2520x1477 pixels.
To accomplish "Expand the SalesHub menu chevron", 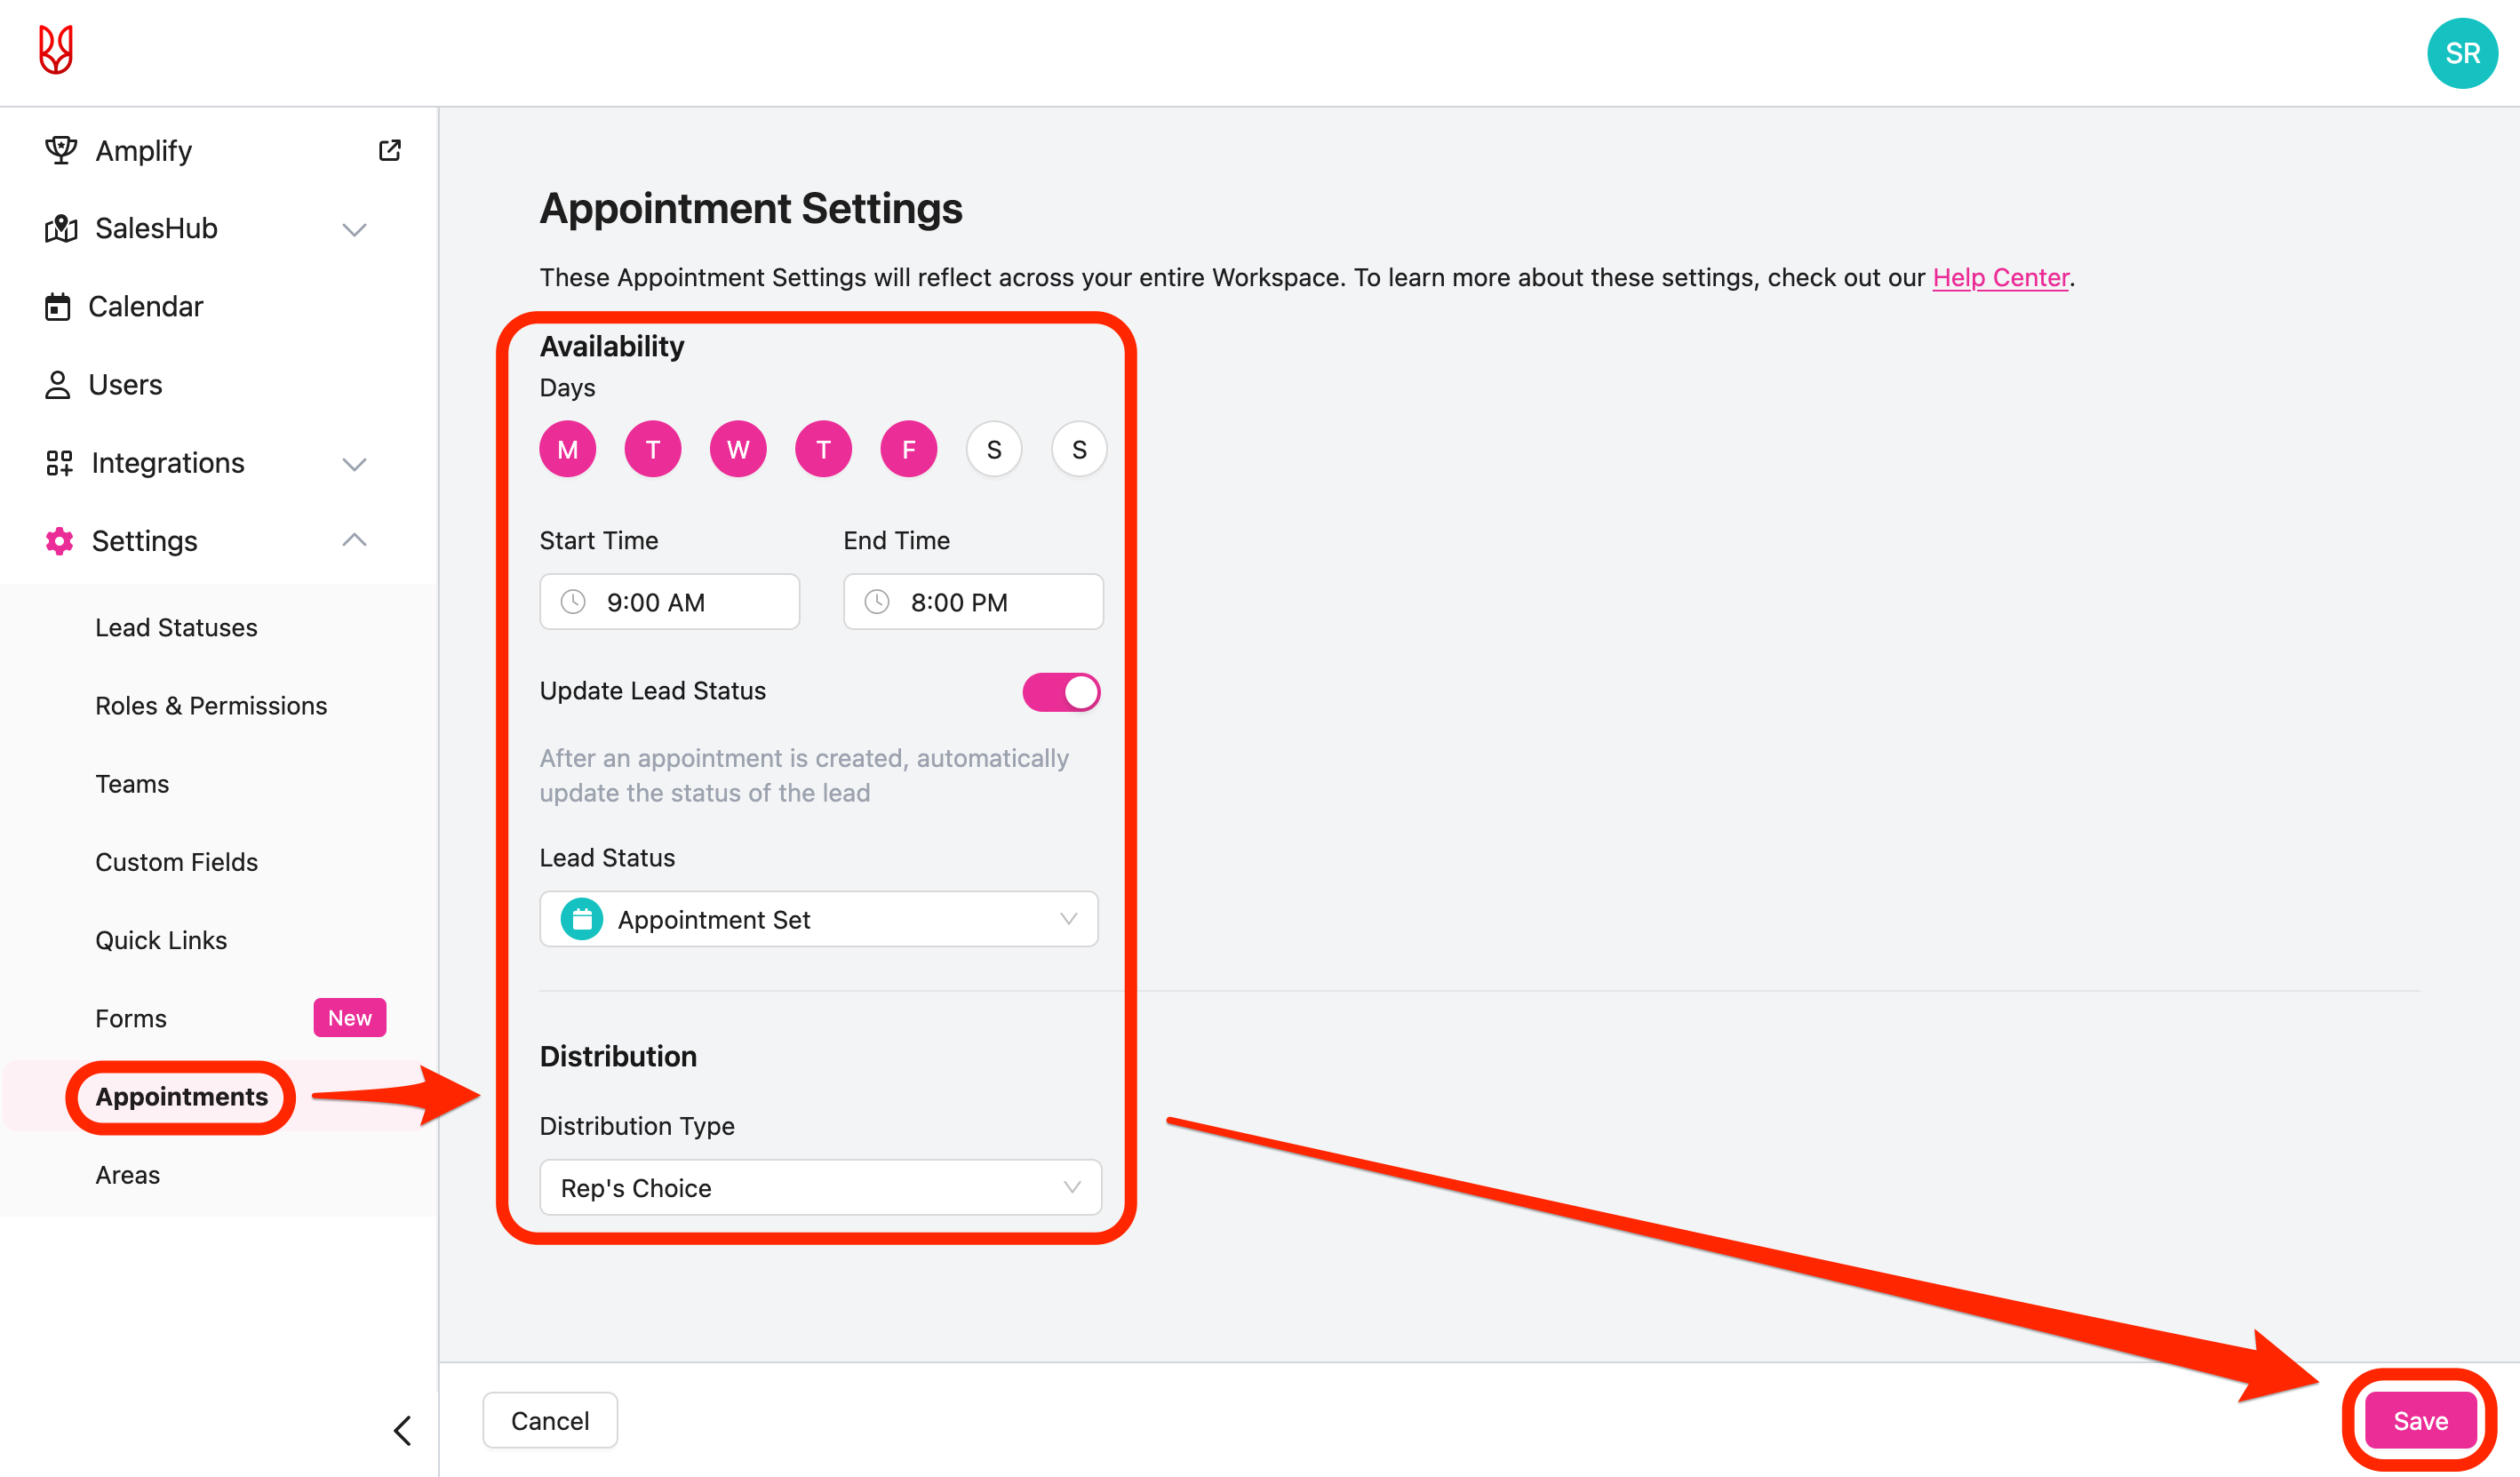I will 354,229.
